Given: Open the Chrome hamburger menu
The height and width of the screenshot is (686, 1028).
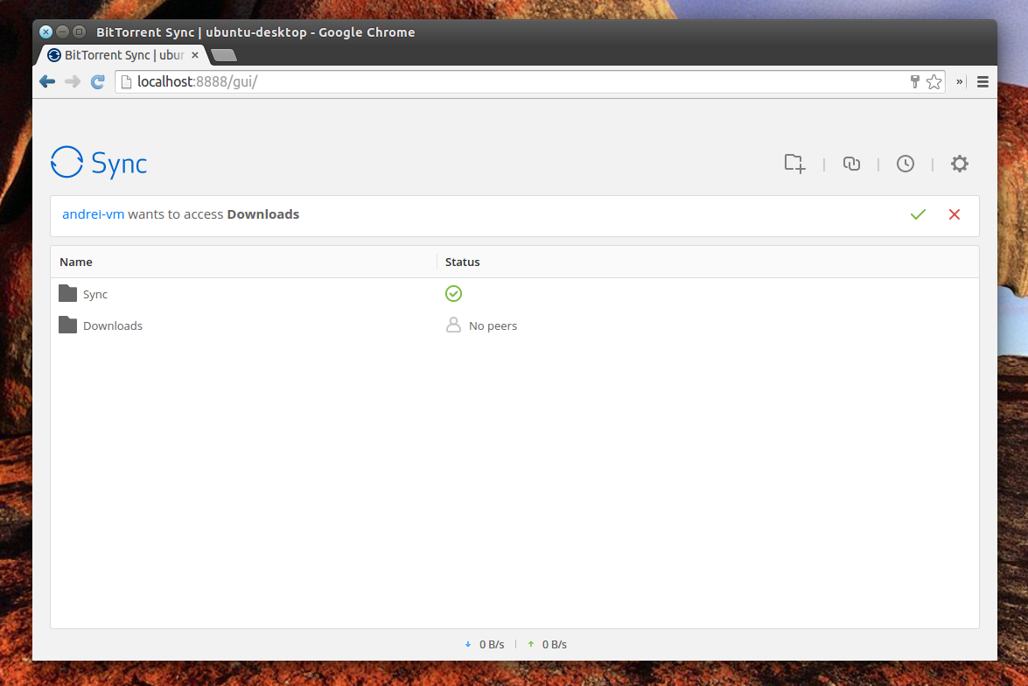Looking at the screenshot, I should [x=983, y=82].
